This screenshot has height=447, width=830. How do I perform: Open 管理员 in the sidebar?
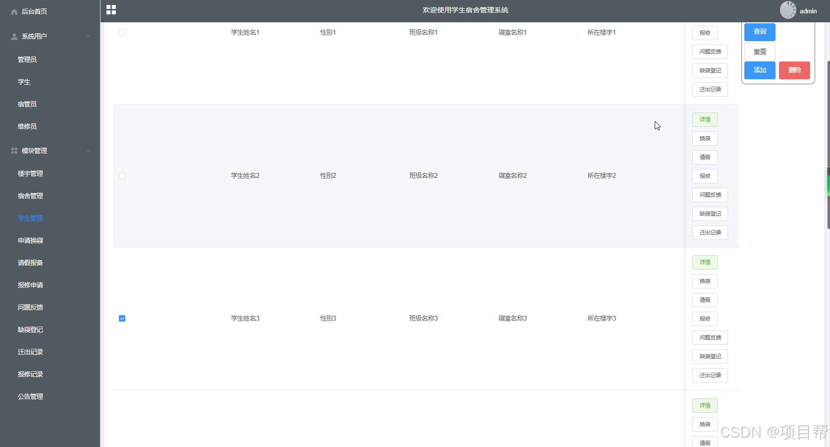27,59
